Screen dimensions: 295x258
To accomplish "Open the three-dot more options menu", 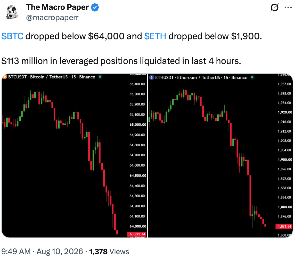I will coord(288,7).
